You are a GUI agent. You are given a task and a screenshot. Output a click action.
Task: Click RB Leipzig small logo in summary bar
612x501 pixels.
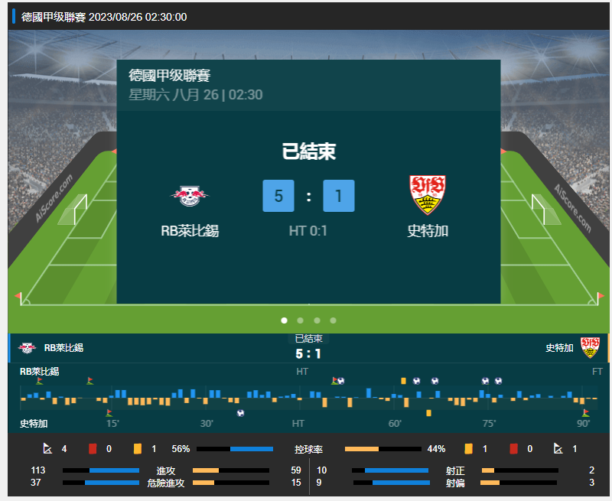point(27,347)
